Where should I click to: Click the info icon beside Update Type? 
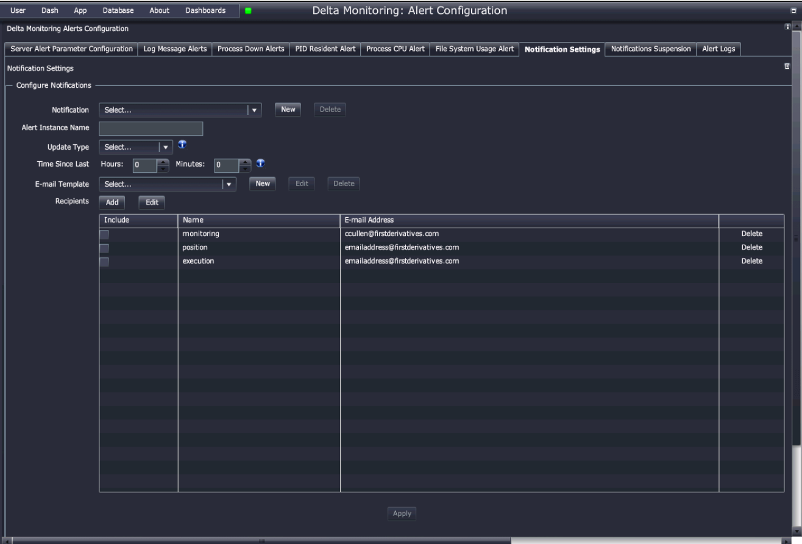[x=182, y=145]
